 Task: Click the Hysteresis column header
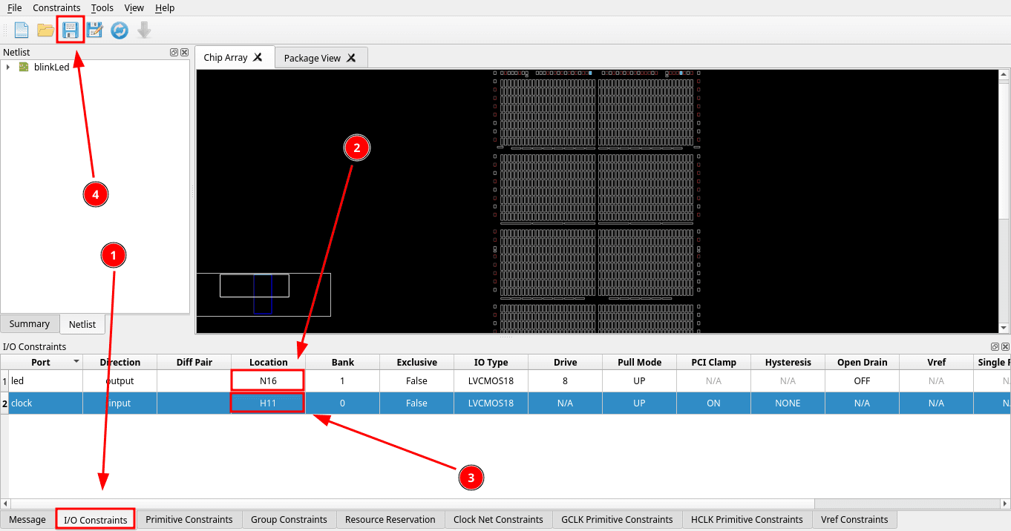(788, 362)
